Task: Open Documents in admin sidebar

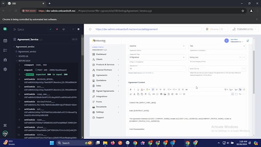Action: click(106, 107)
